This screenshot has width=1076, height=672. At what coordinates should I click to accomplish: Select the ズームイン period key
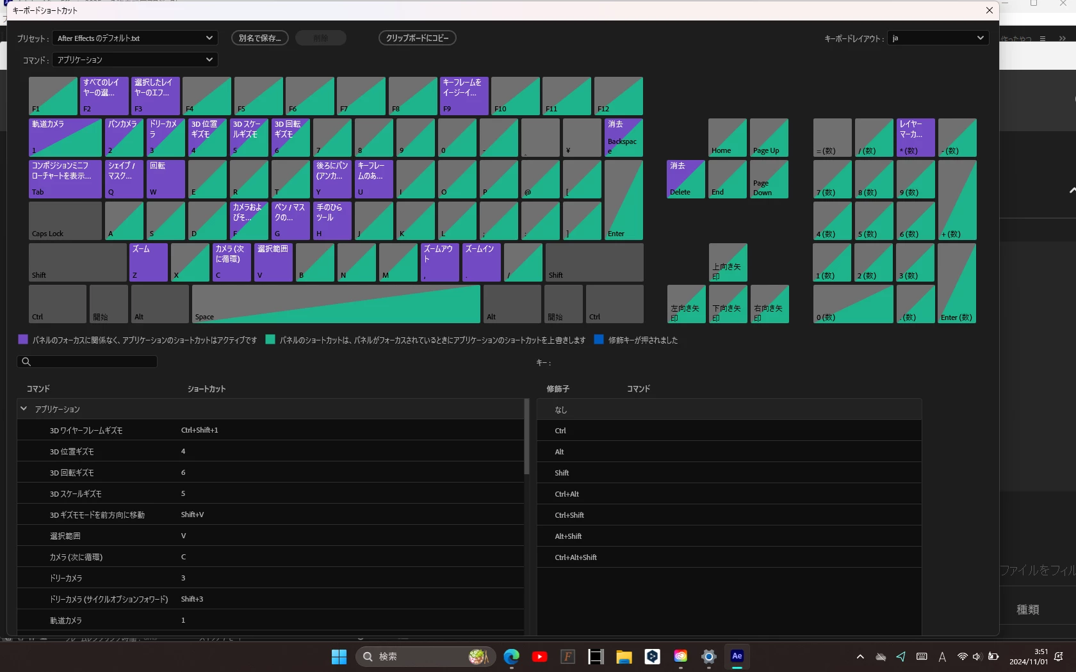[482, 262]
